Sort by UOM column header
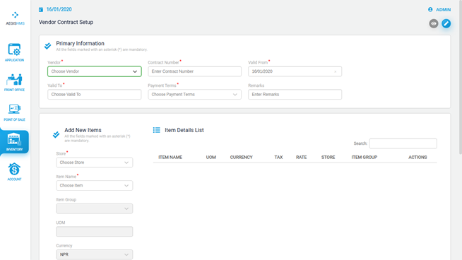This screenshot has height=260, width=462. 211,157
